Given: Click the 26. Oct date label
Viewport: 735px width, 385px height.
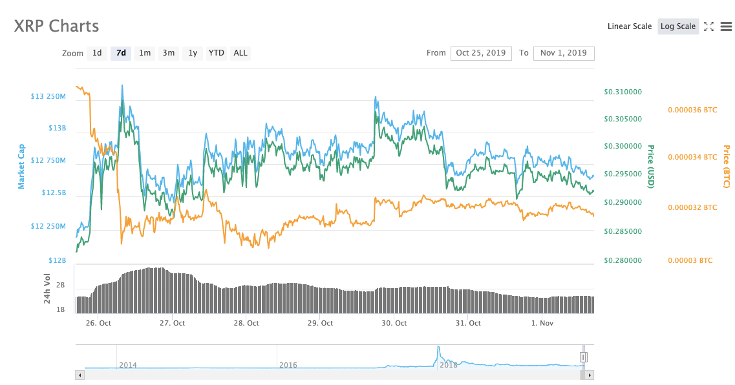Looking at the screenshot, I should point(98,323).
